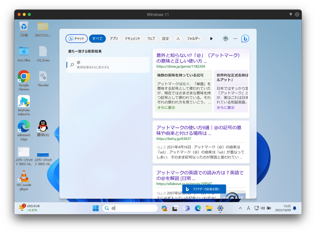
Task: Open the https://belcy.jp/63637 URL
Action: [x=173, y=139]
